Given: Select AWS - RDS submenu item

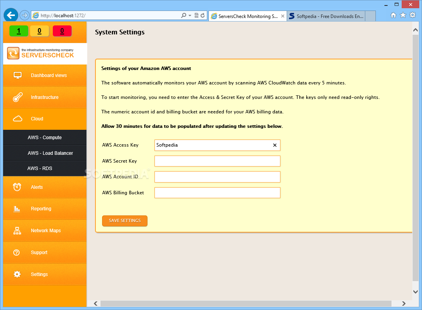Looking at the screenshot, I should pos(45,168).
